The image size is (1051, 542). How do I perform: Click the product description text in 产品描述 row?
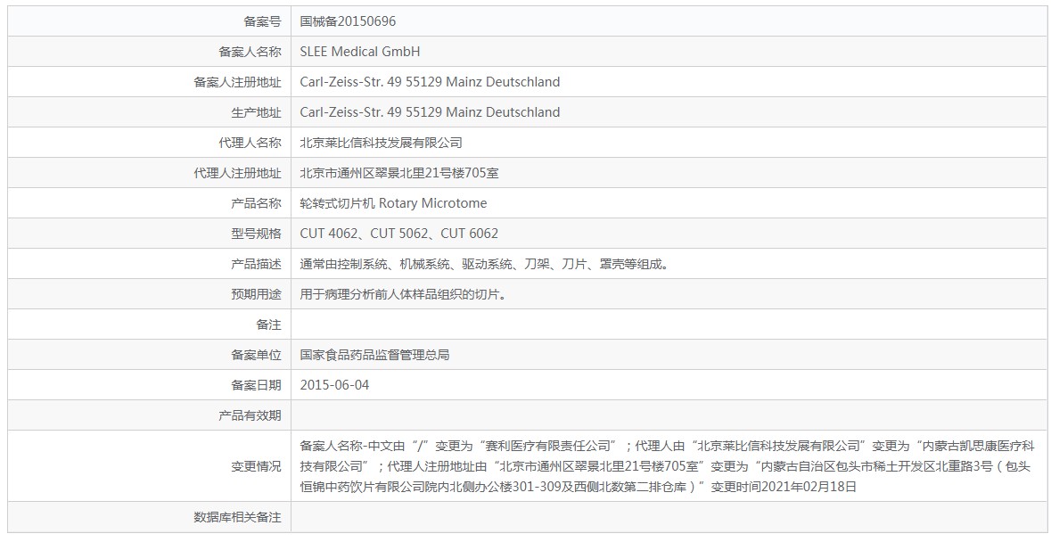[484, 264]
